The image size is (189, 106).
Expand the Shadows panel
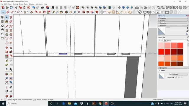coord(173,18)
